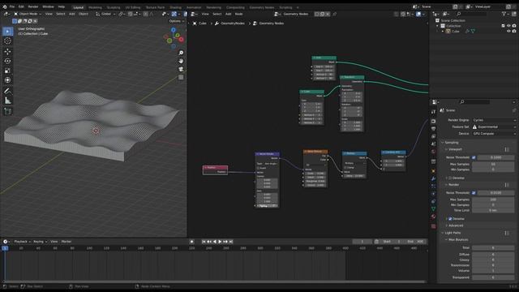
Task: Open the Render Engine Cycles dropdown
Action: 494,120
